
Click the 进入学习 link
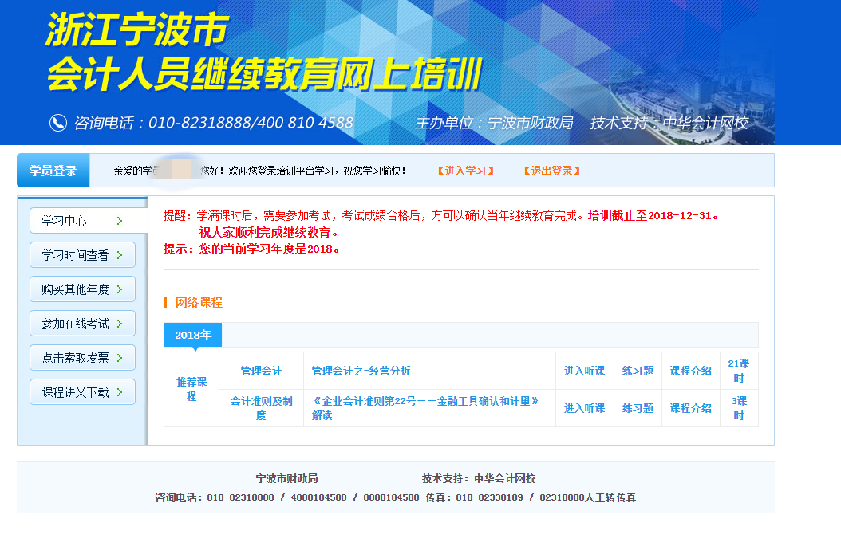point(465,171)
